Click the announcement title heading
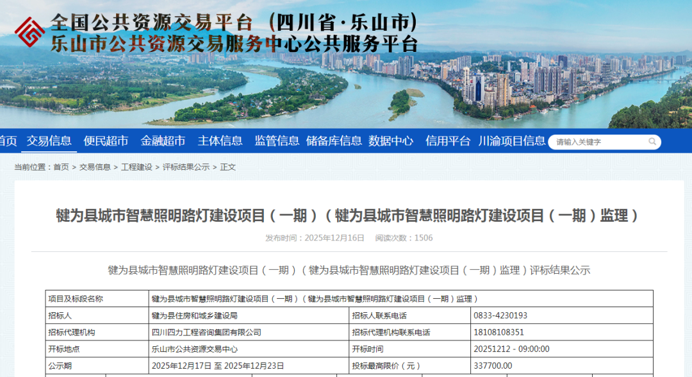692x377 pixels. point(346,215)
